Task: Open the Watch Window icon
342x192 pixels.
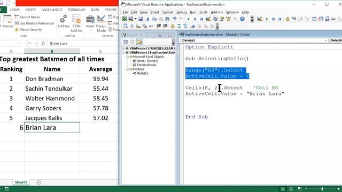Action: pos(327,19)
